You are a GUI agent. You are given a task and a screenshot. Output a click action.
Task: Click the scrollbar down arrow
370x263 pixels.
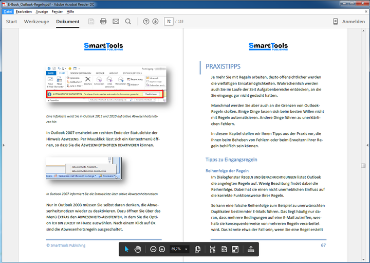pyautogui.click(x=363, y=260)
